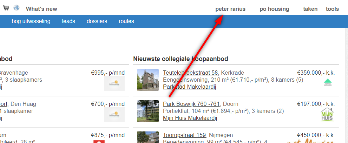The image size is (348, 143).
Task: Click the Parkstad Makelaardij link
Action: pos(190,87)
